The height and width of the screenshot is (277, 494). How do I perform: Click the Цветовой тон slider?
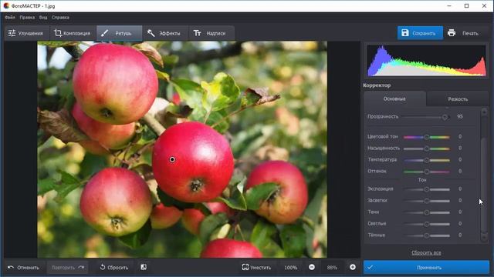pyautogui.click(x=426, y=137)
